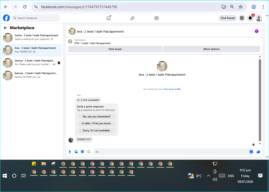Click the voice clip microphone icon
Screen dimensions: 269x192
point(70,152)
